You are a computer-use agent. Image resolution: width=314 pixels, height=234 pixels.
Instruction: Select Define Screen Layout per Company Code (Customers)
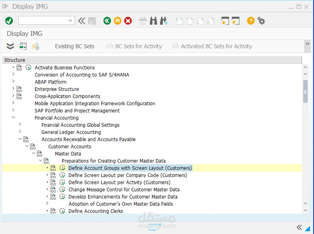click(x=128, y=175)
